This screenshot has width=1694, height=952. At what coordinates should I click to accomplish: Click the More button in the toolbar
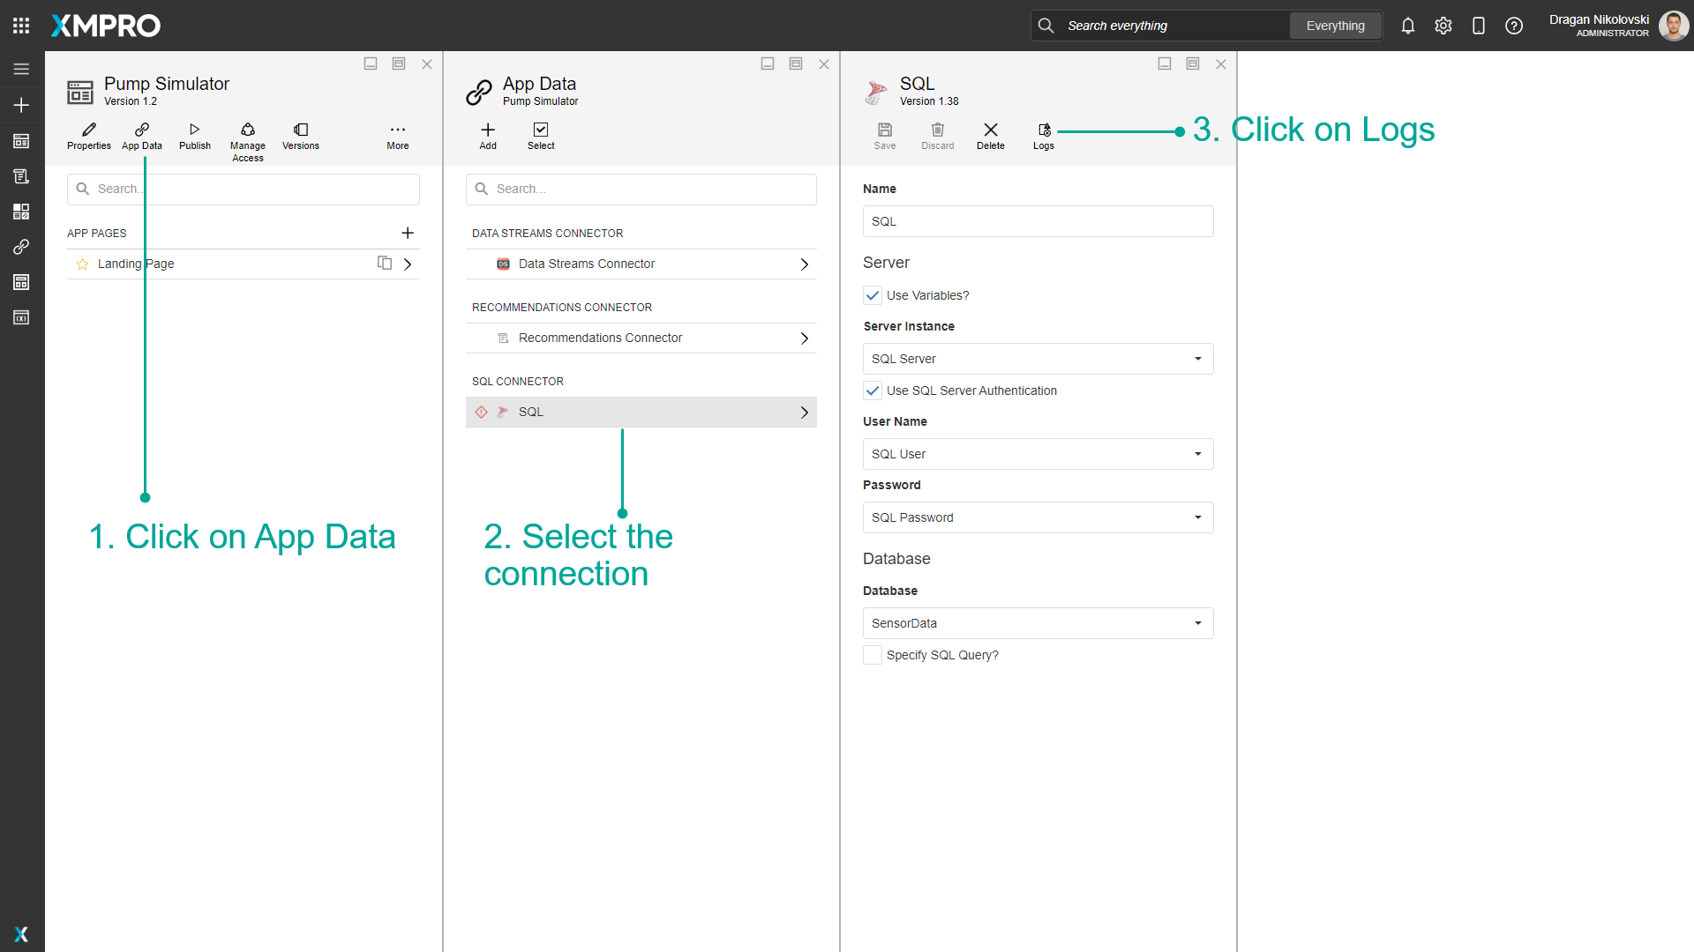click(397, 136)
